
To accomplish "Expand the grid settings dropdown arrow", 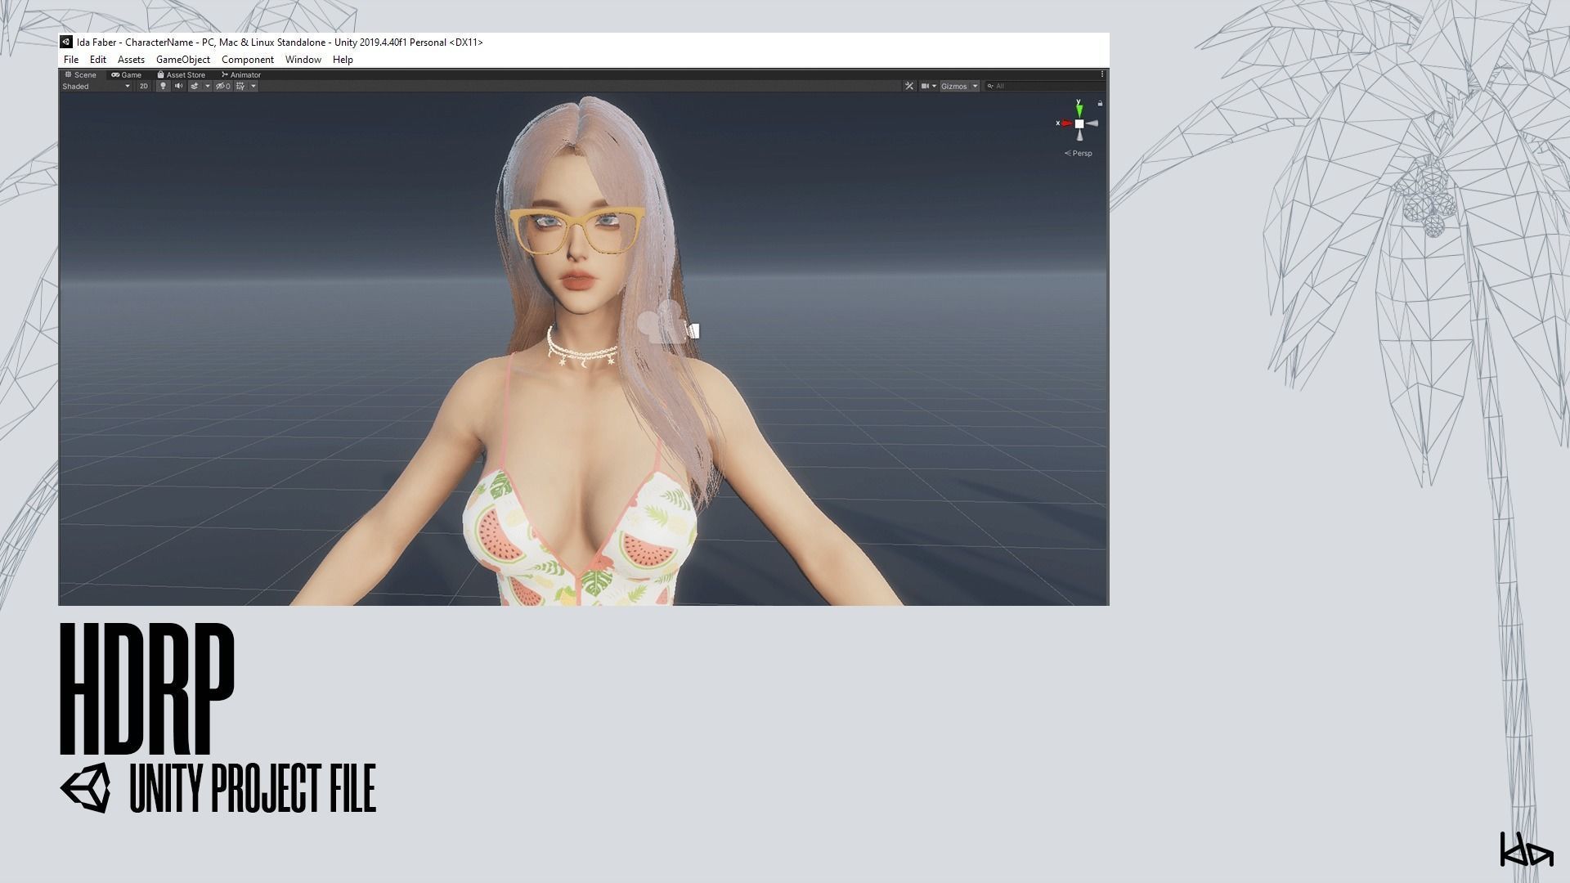I will [253, 86].
